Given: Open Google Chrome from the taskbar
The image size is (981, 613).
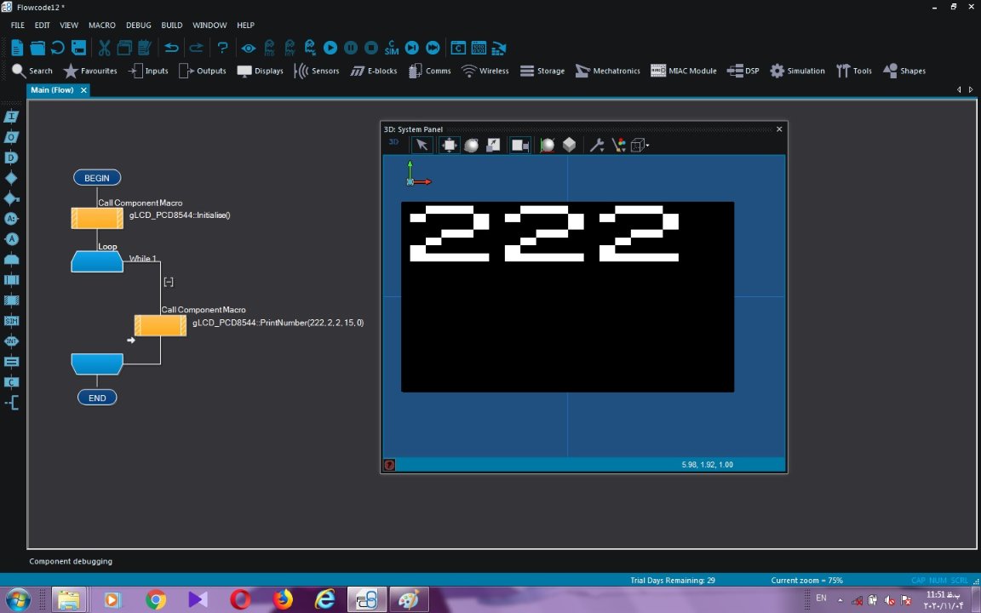Looking at the screenshot, I should tap(156, 600).
